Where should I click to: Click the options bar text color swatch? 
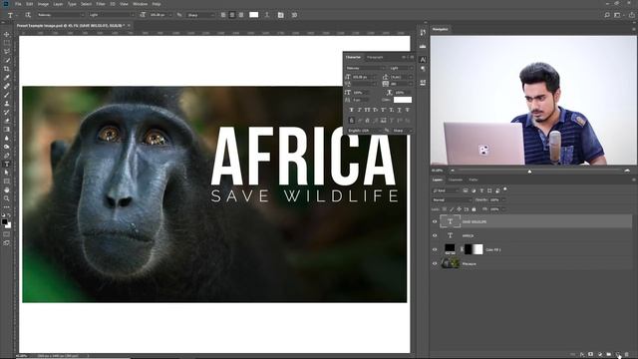(x=254, y=15)
